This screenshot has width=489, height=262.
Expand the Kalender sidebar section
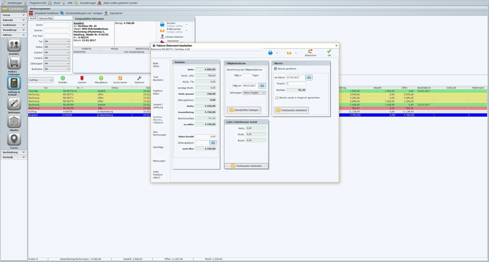point(14,20)
